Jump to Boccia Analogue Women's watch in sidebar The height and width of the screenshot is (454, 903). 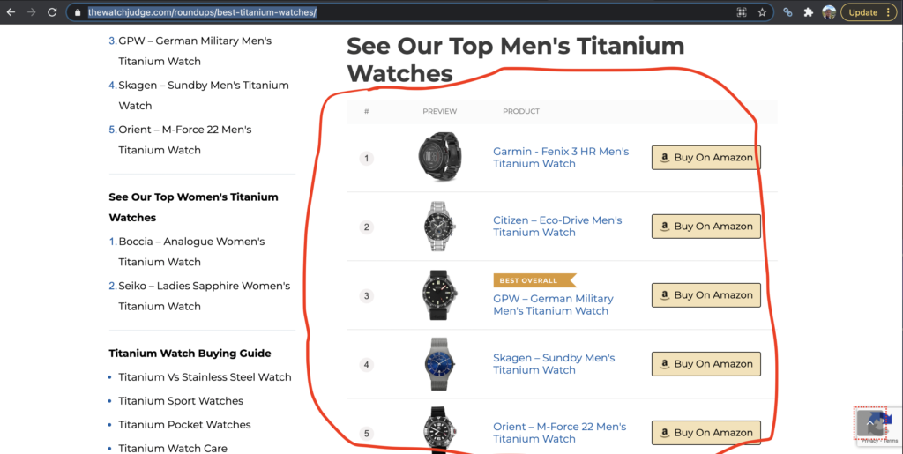(x=191, y=251)
